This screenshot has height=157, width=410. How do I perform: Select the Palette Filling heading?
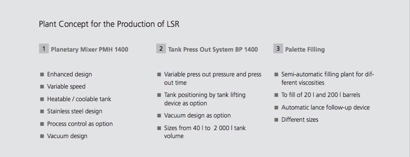(305, 50)
